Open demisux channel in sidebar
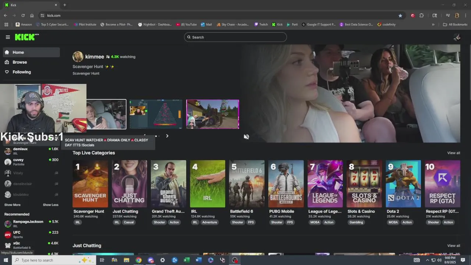Image resolution: width=471 pixels, height=265 pixels. [x=31, y=151]
